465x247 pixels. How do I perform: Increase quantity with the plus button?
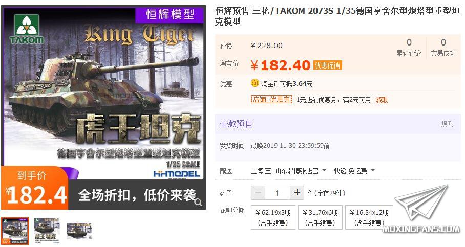point(297,193)
